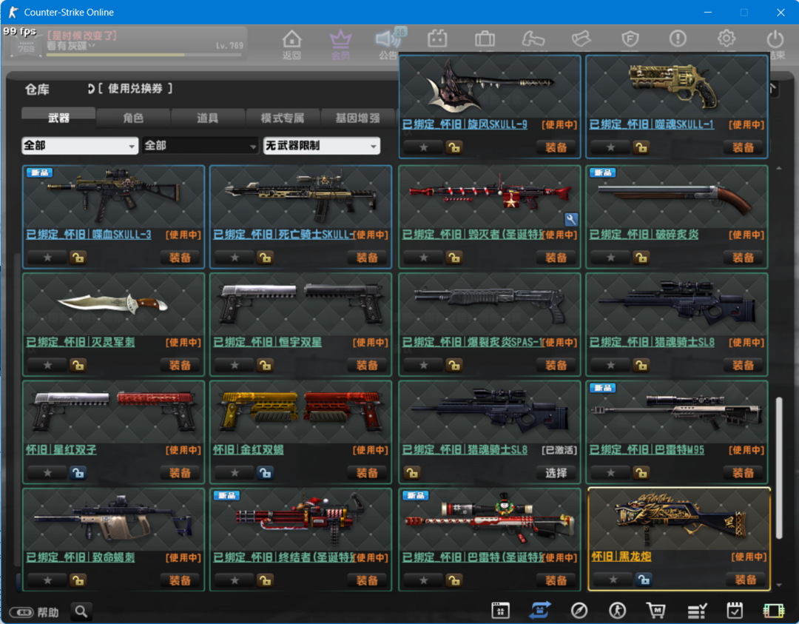Open the second dark 全部 dropdown
The height and width of the screenshot is (624, 799).
pyautogui.click(x=200, y=146)
